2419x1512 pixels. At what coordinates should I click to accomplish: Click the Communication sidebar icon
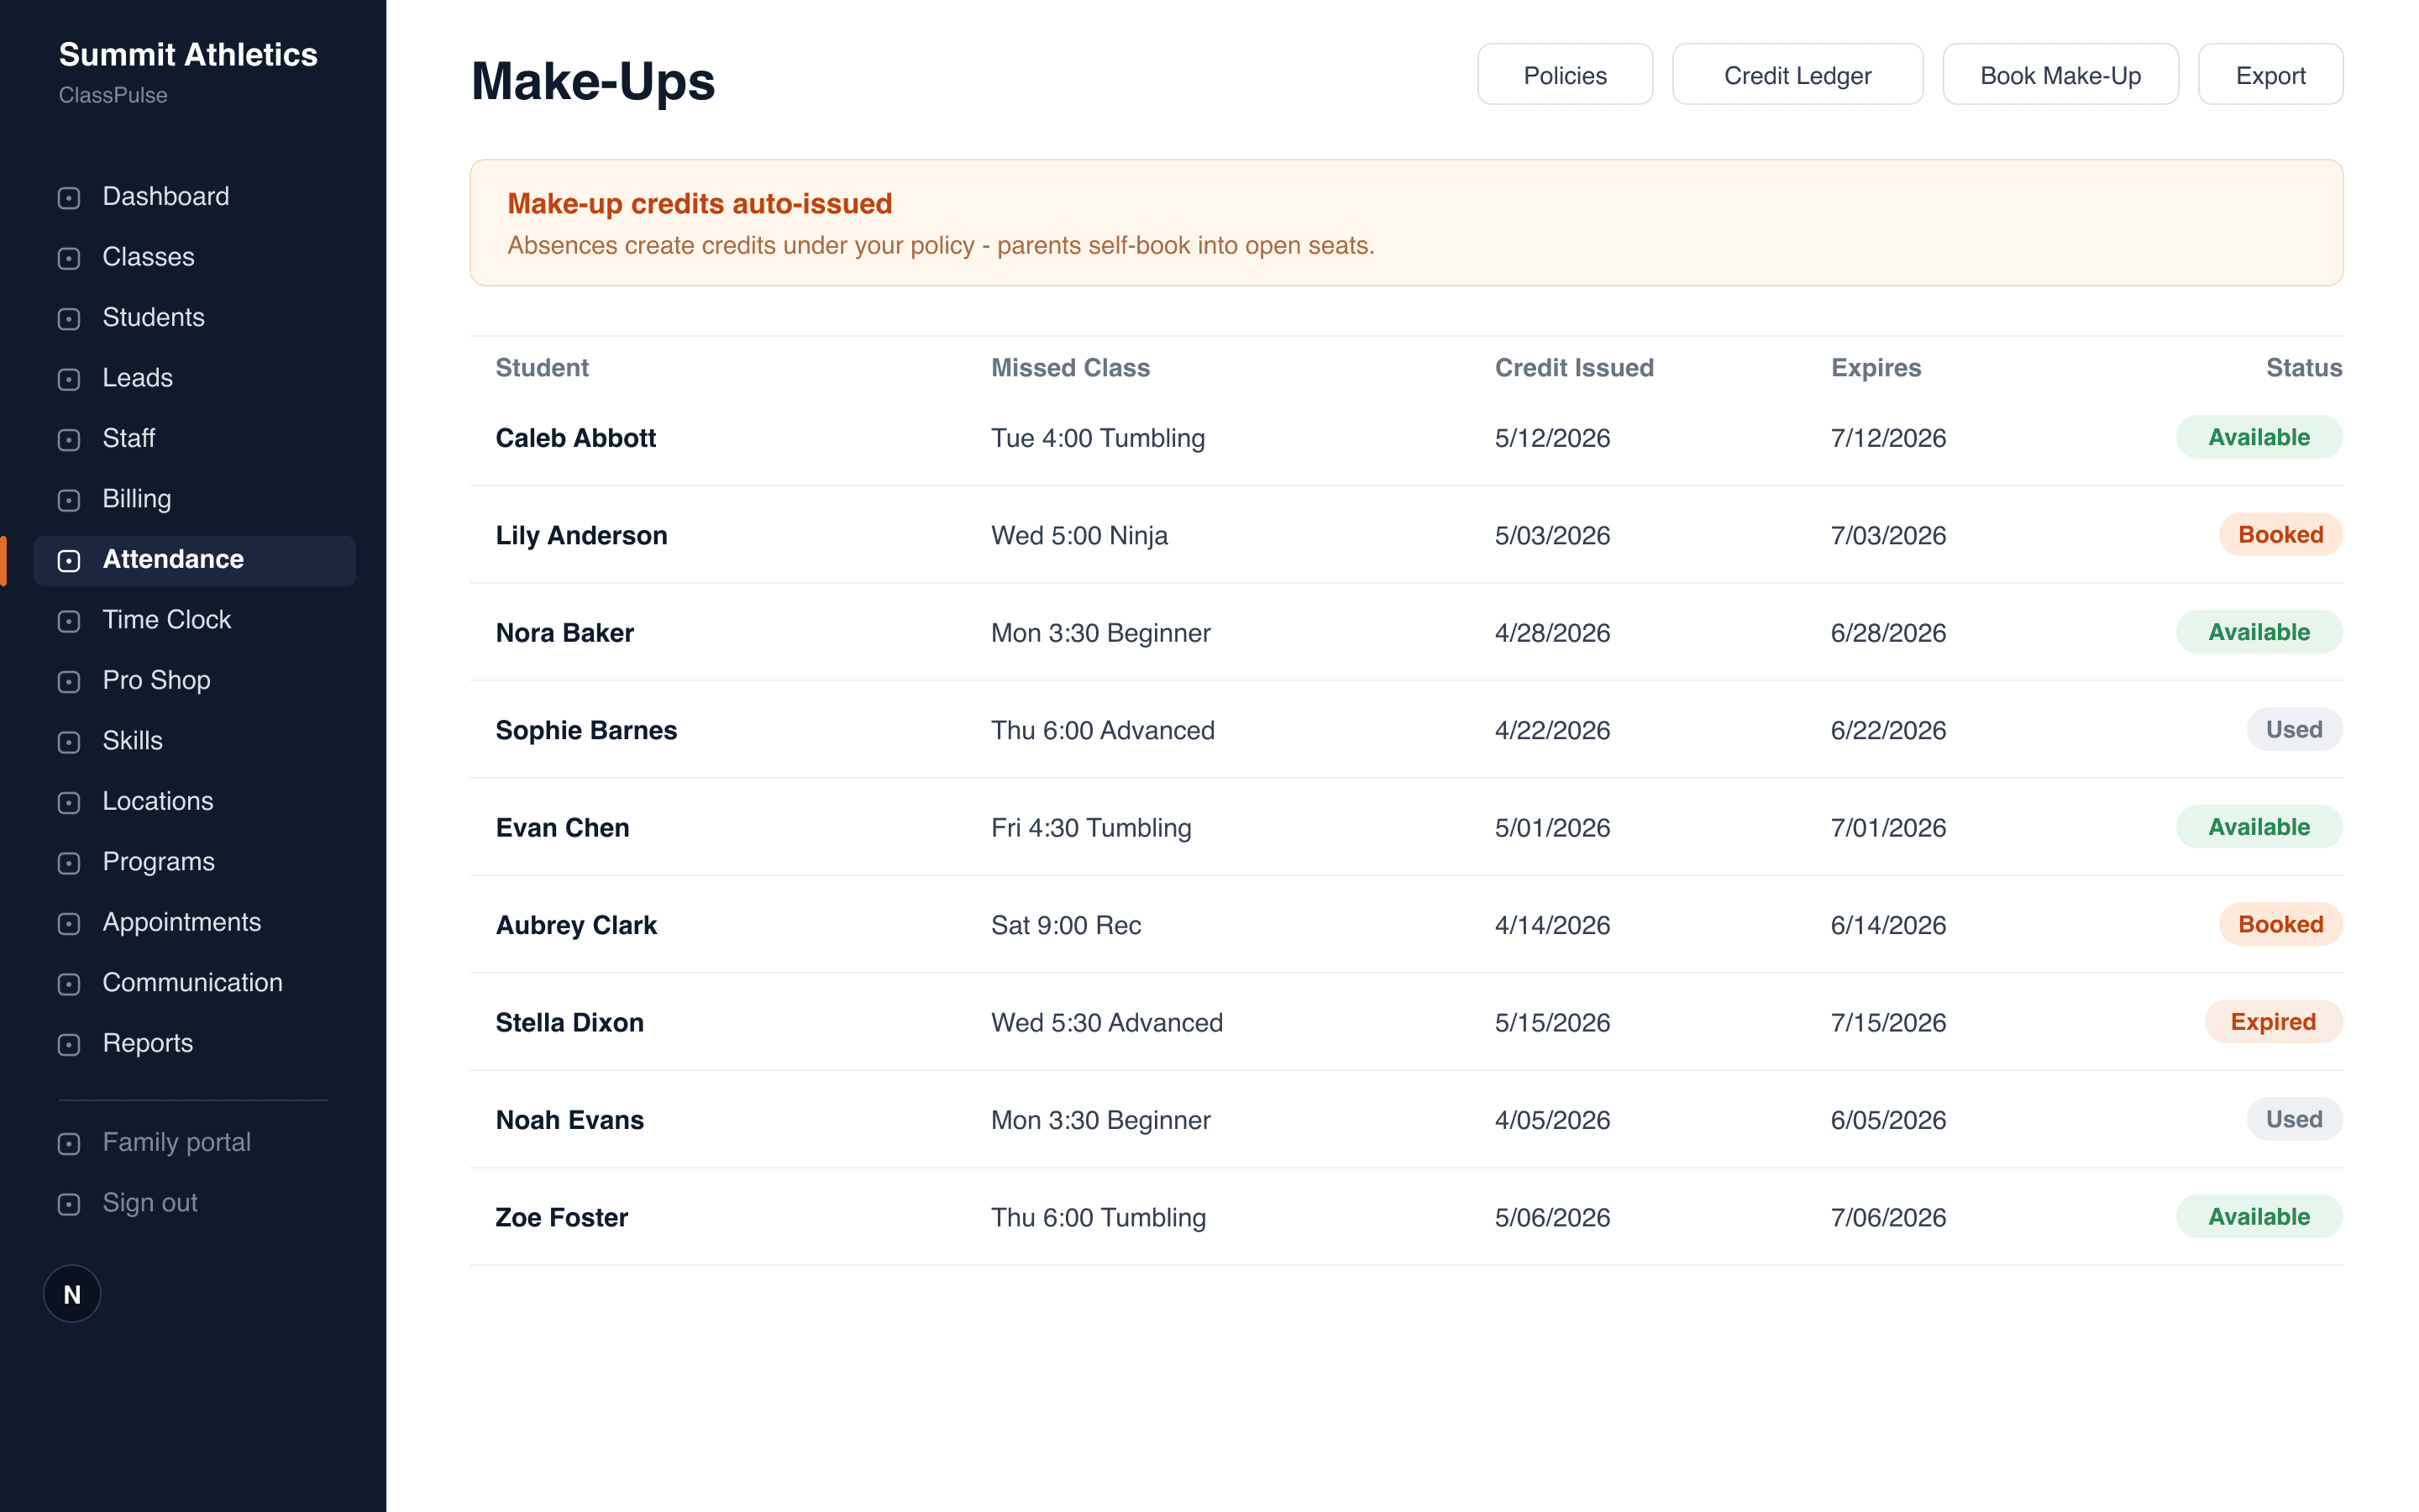click(69, 984)
